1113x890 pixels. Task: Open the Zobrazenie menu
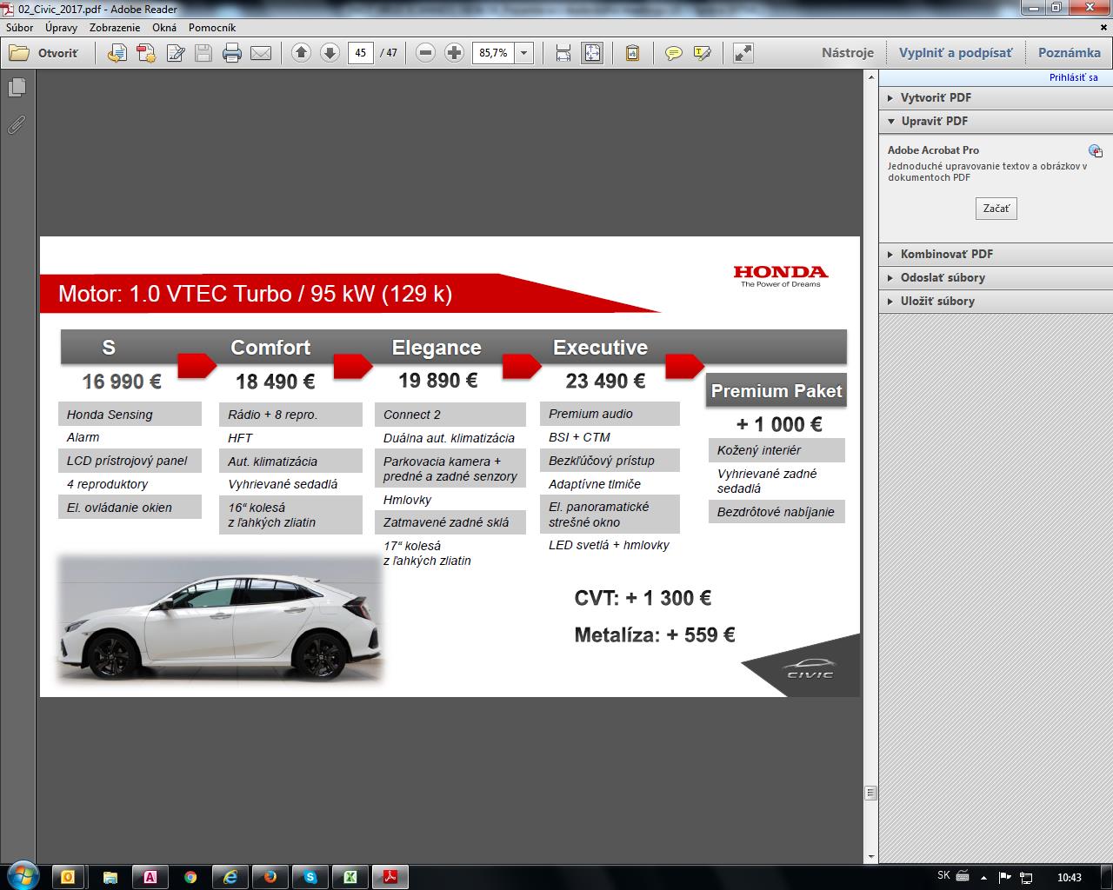114,27
